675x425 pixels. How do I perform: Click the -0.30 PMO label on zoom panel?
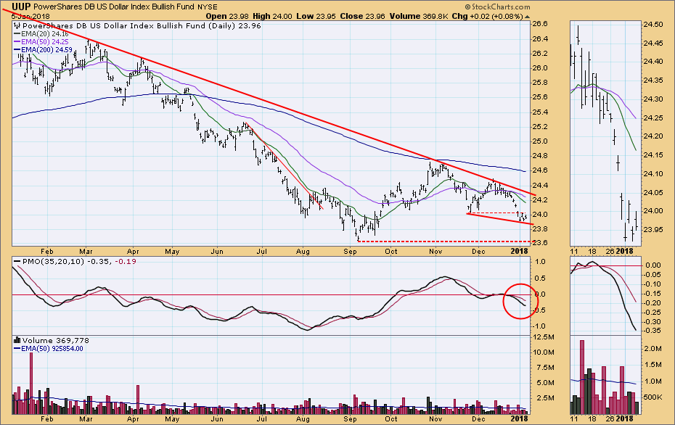pyautogui.click(x=652, y=322)
